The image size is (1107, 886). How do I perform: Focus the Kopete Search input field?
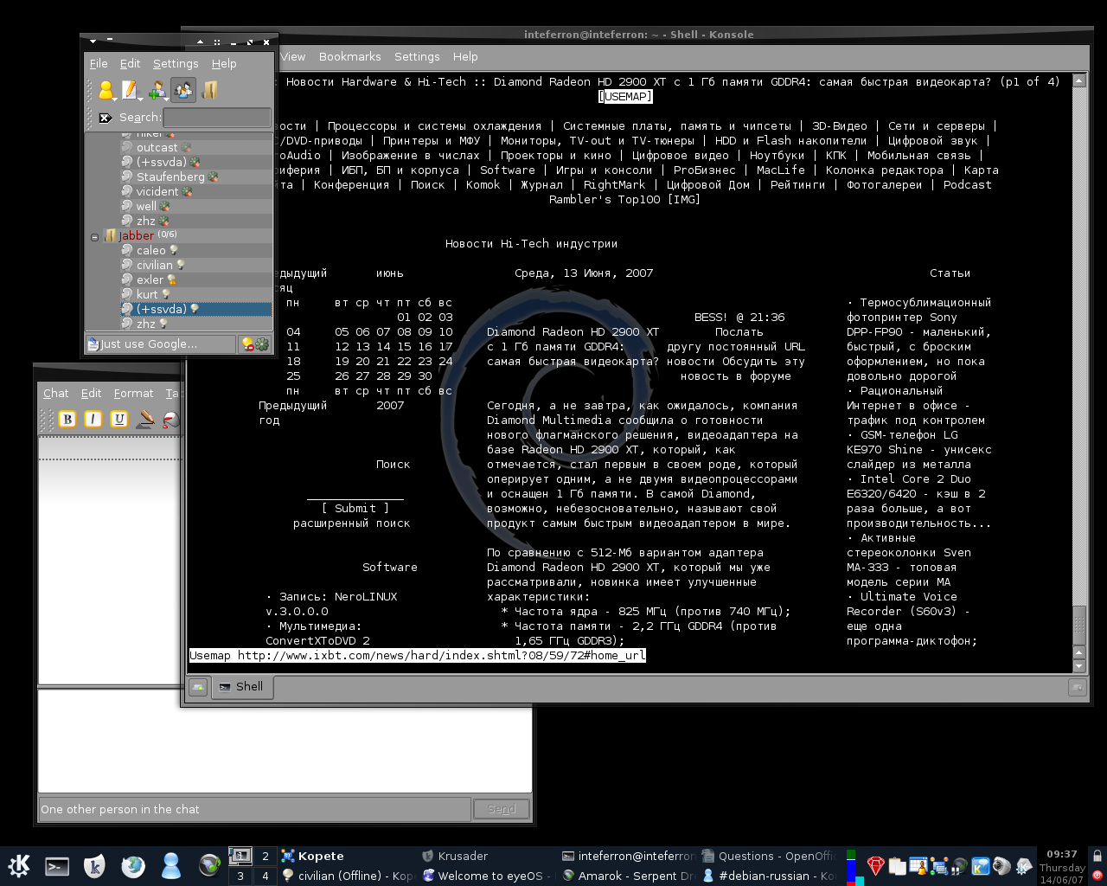coord(217,118)
